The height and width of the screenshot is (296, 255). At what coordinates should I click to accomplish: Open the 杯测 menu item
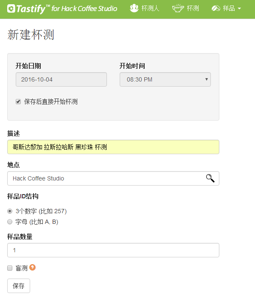pos(185,8)
